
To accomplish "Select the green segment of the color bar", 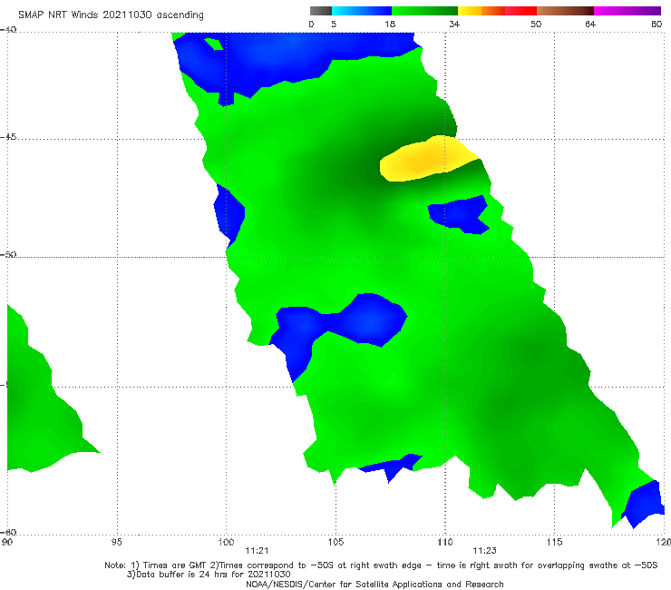I will coord(424,11).
